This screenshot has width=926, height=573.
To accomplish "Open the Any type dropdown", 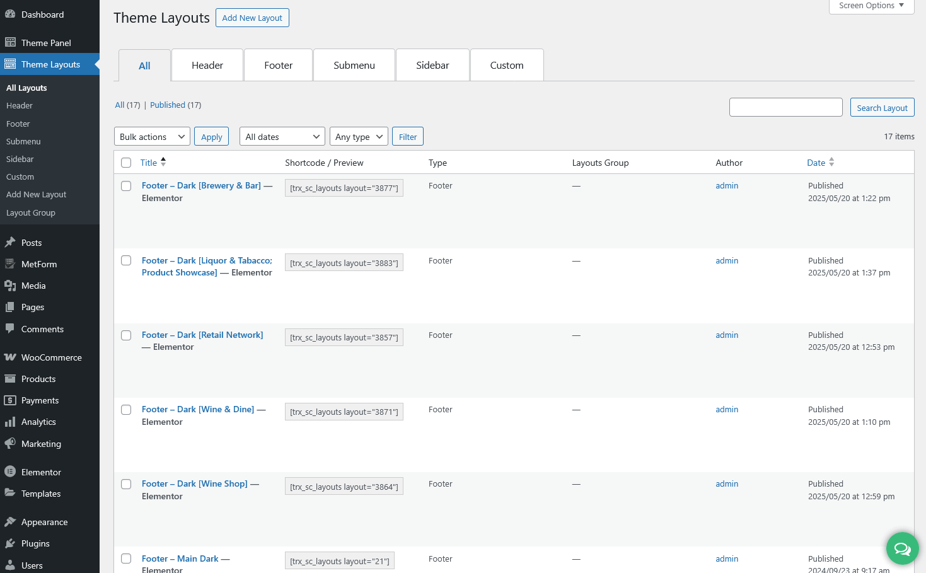I will click(359, 137).
